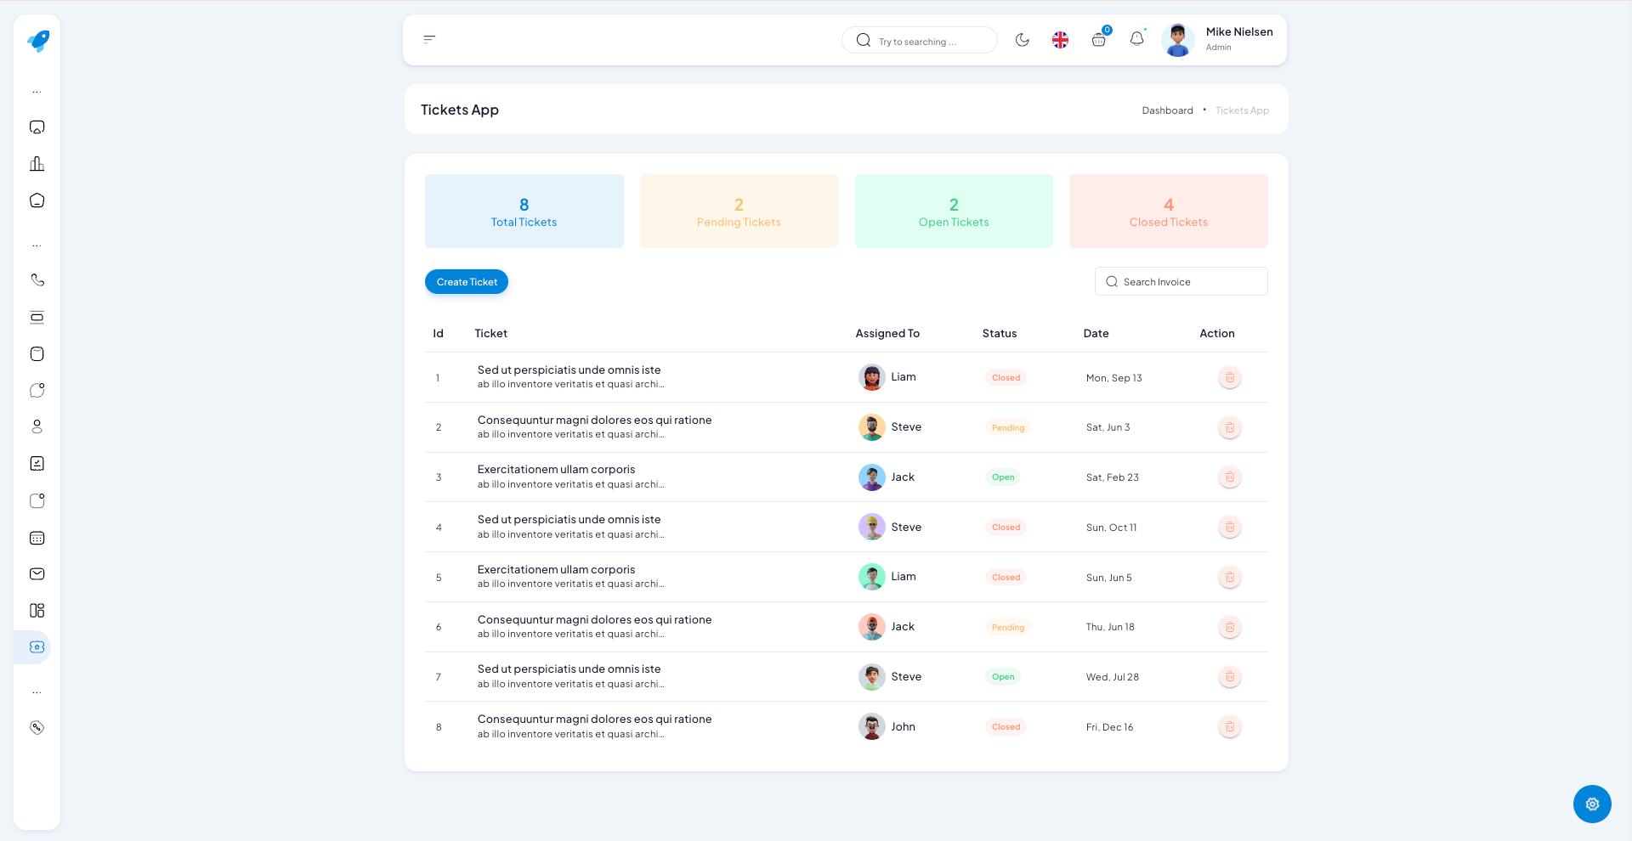The image size is (1632, 841).
Task: Open the floating settings gear button
Action: pyautogui.click(x=1592, y=804)
